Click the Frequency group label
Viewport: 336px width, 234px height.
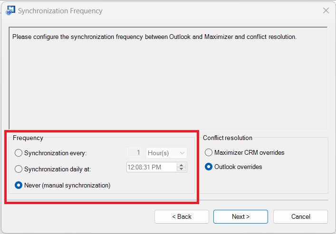[28, 138]
